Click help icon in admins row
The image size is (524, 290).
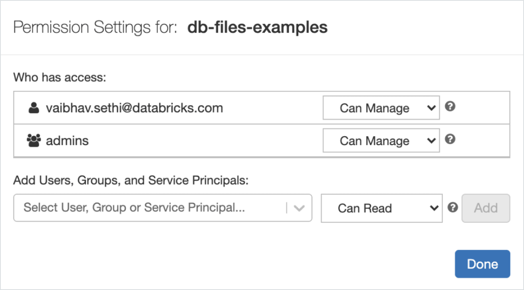[x=450, y=139]
